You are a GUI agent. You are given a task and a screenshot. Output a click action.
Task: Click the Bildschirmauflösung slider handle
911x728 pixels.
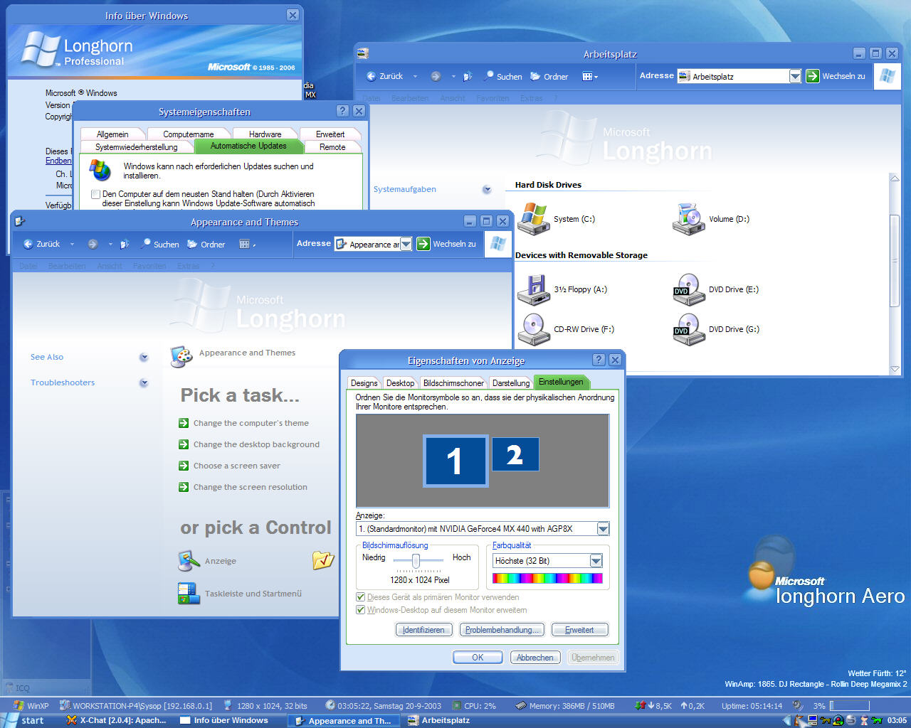[x=416, y=561]
